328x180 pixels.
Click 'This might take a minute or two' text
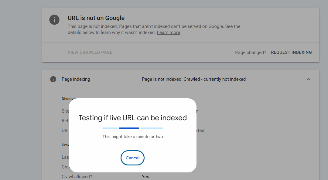click(x=133, y=137)
